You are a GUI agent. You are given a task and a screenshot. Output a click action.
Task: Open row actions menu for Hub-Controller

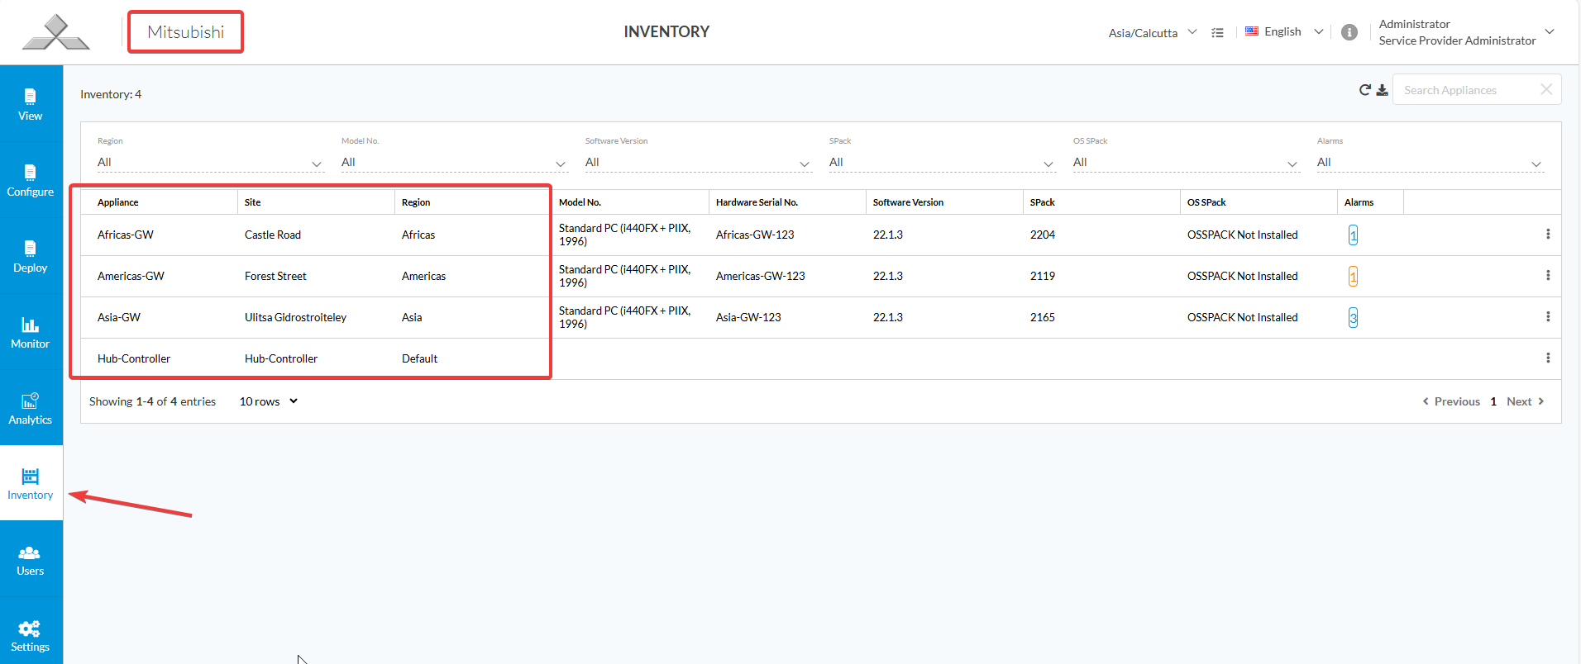pos(1548,358)
